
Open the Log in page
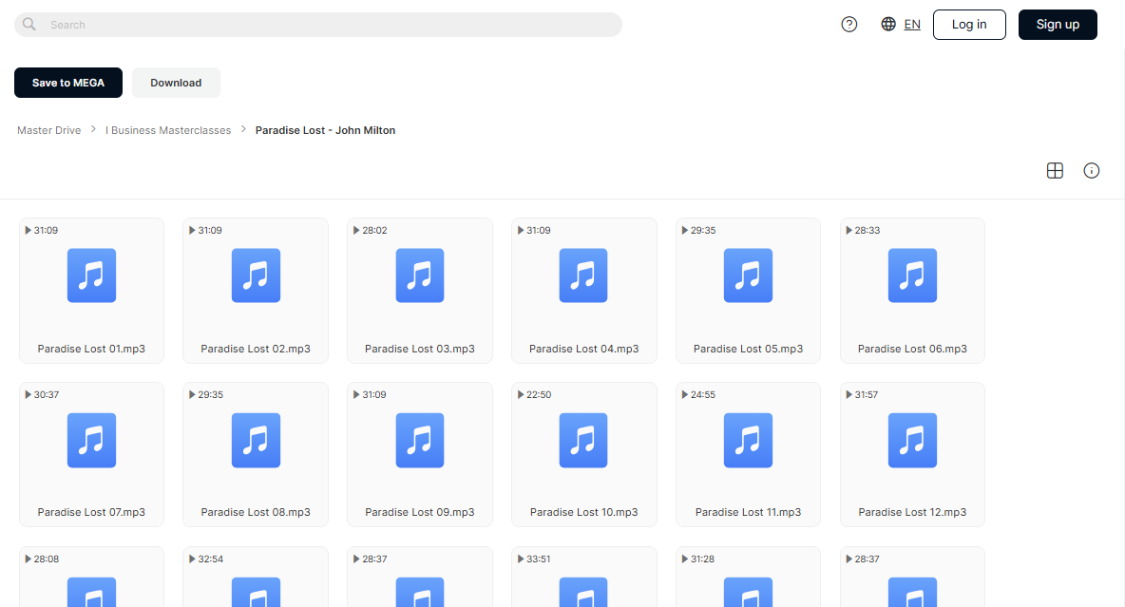(969, 25)
